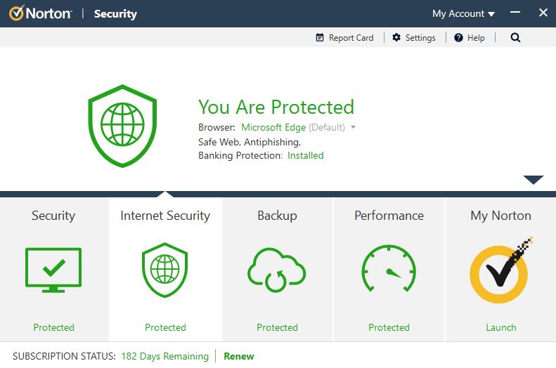Screen dimensions: 556x368
Task: Click the My Norton yellow checkmark icon
Action: click(500, 270)
